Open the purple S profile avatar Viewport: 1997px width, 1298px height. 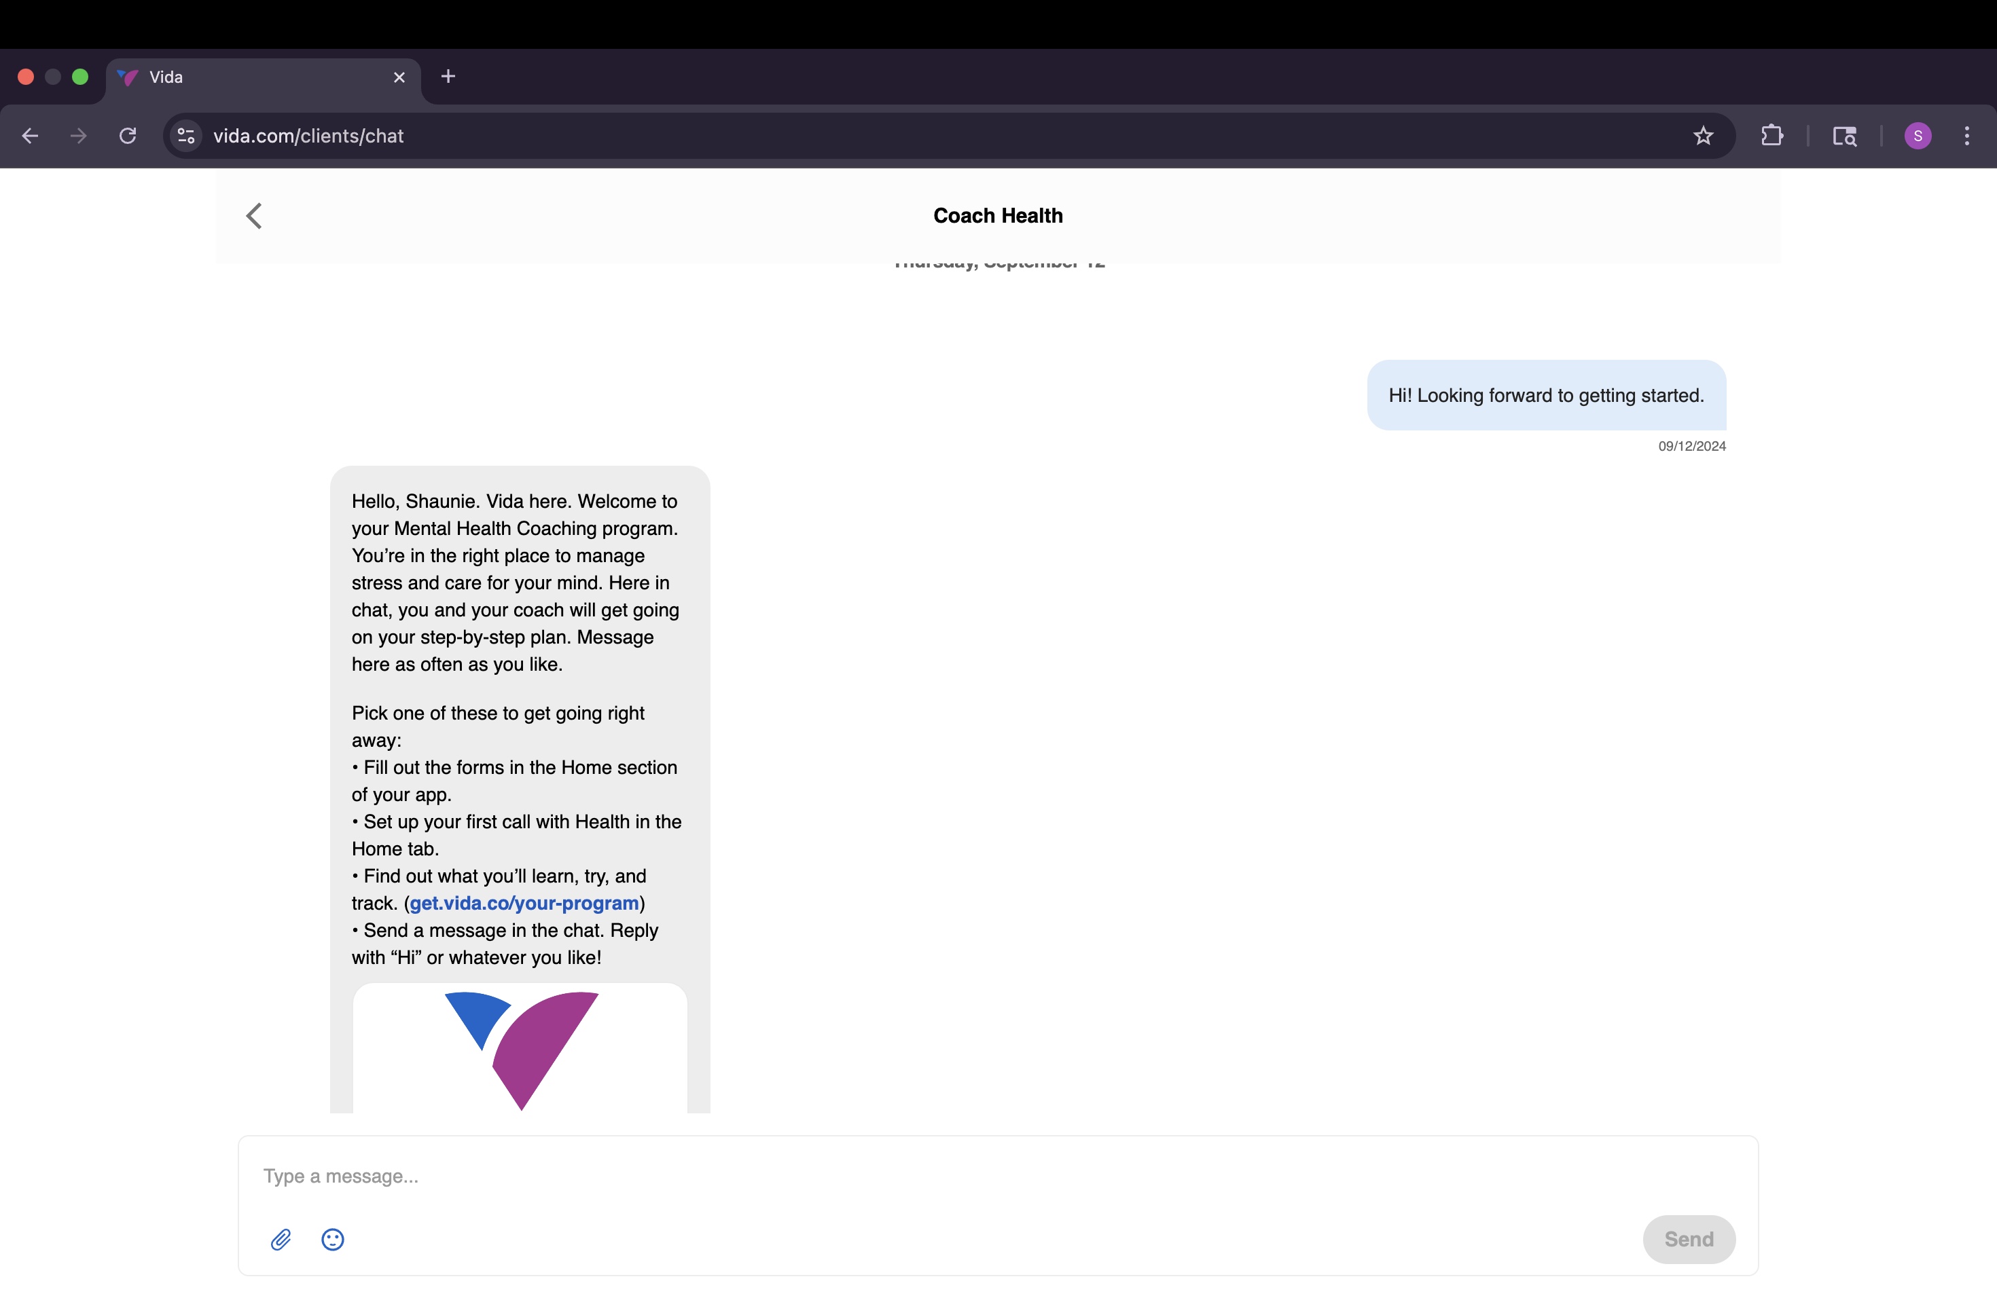[x=1918, y=136]
